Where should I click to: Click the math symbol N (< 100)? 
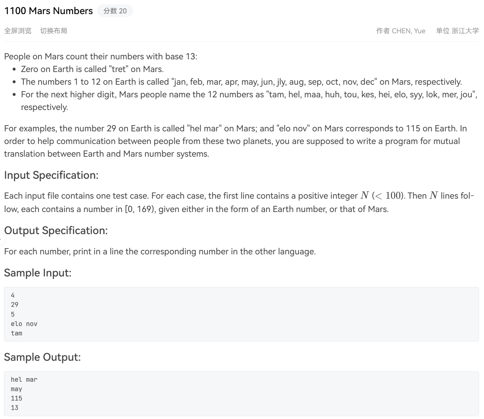383,196
